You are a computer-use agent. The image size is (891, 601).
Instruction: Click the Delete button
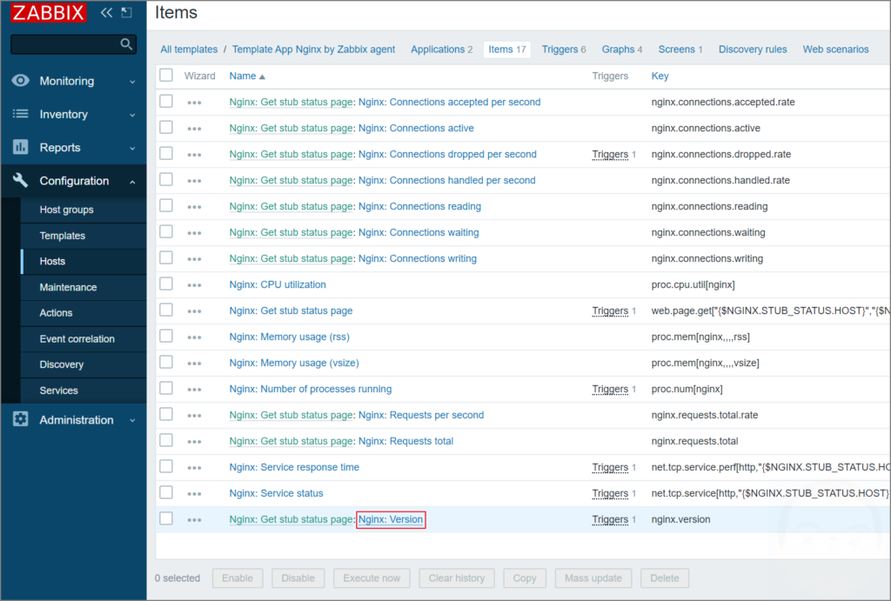[x=664, y=578]
